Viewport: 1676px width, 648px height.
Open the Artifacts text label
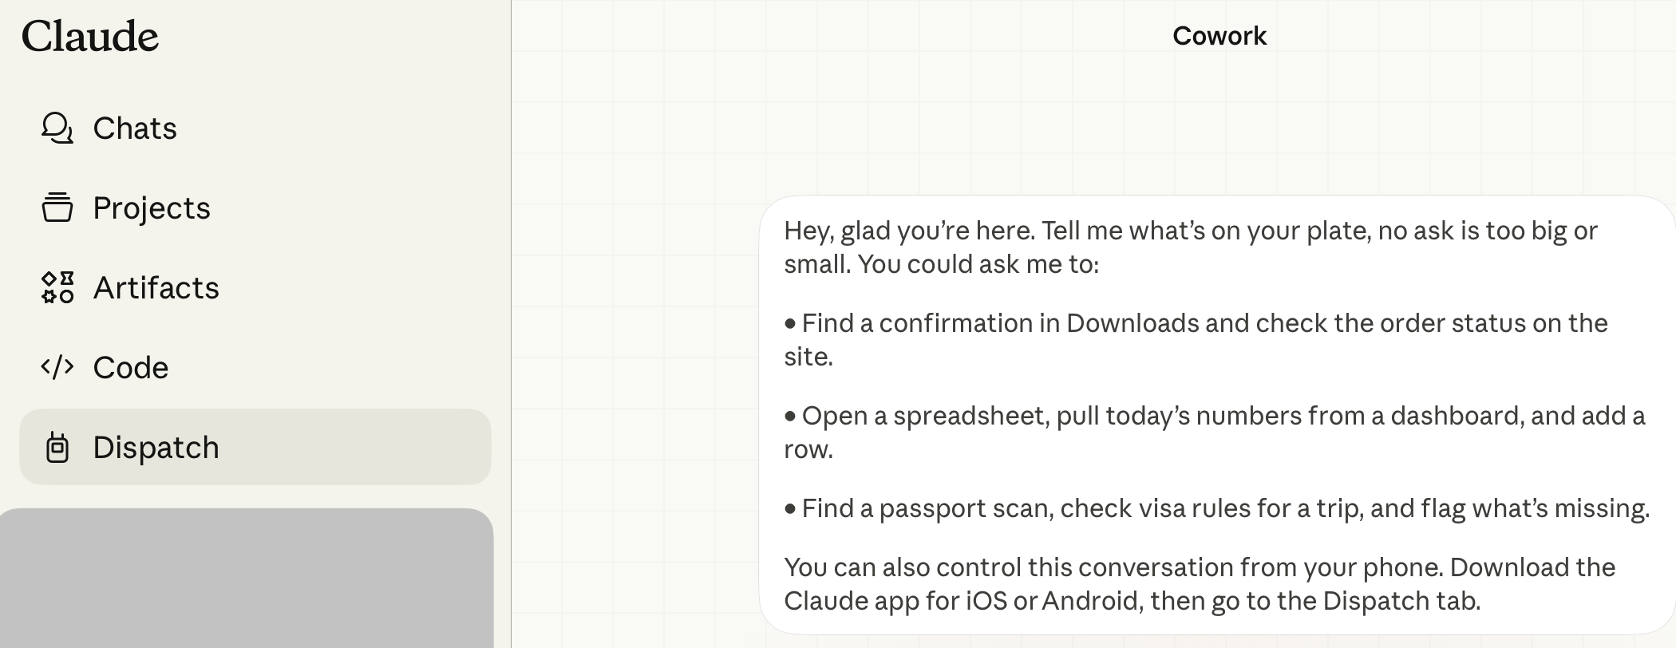click(156, 287)
